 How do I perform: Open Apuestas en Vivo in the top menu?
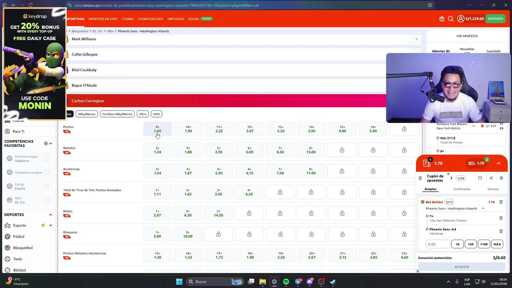(x=103, y=19)
